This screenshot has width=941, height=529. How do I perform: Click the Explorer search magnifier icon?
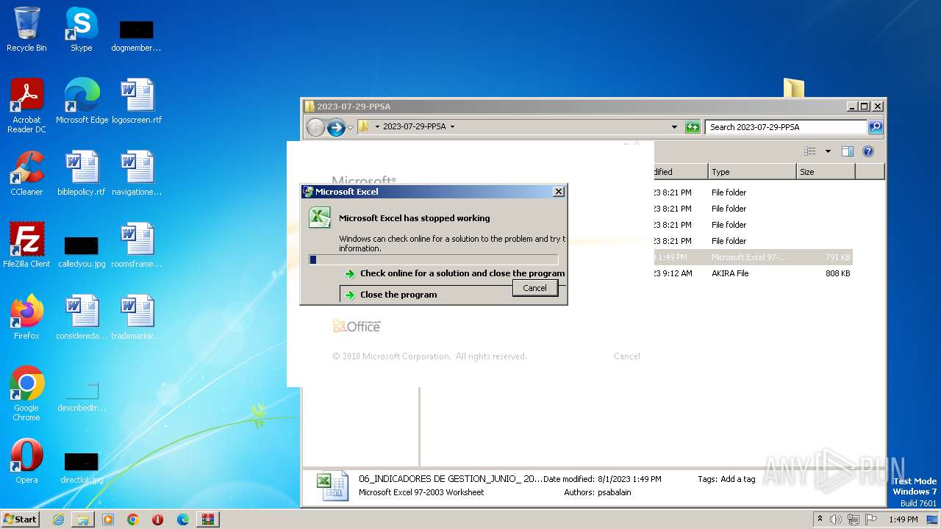(875, 127)
